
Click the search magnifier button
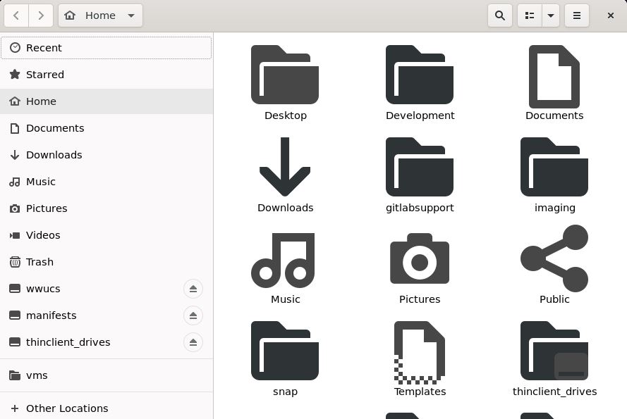(x=500, y=15)
